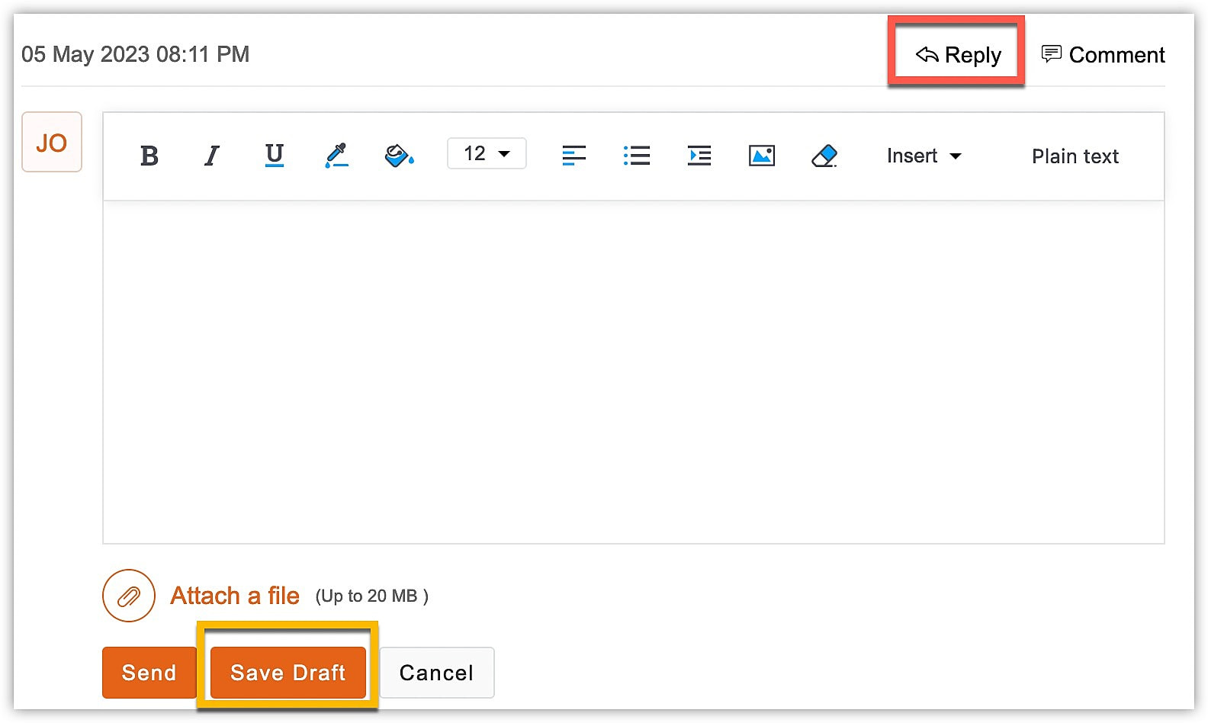Increase the paragraph indent
The width and height of the screenshot is (1208, 723).
coord(699,156)
